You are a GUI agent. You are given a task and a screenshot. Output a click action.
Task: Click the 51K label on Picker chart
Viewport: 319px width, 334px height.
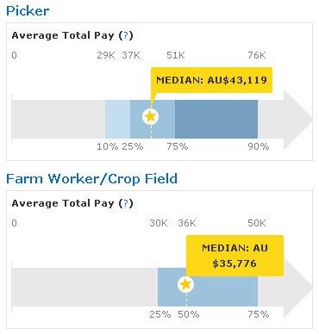tap(176, 55)
